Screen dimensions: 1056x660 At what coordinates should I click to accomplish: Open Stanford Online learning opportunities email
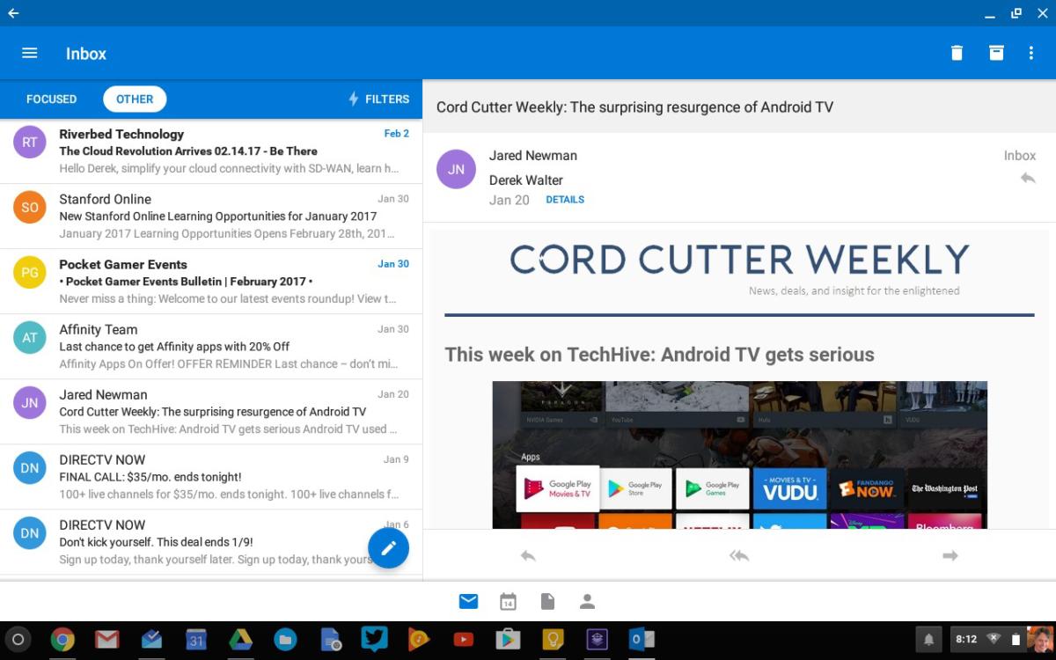click(x=211, y=216)
